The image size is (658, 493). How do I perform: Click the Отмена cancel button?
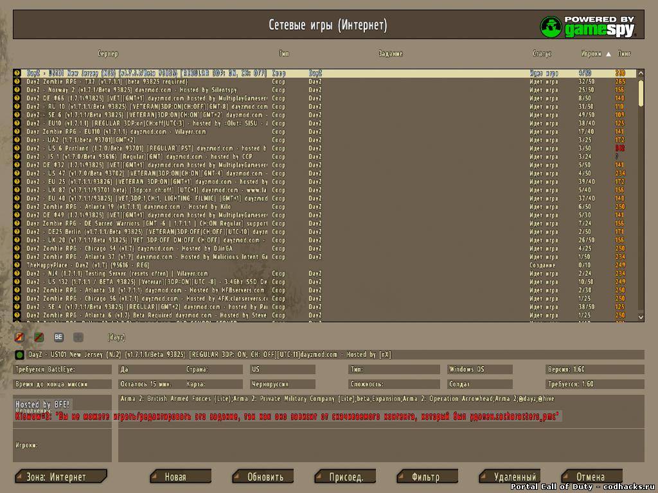tap(592, 477)
